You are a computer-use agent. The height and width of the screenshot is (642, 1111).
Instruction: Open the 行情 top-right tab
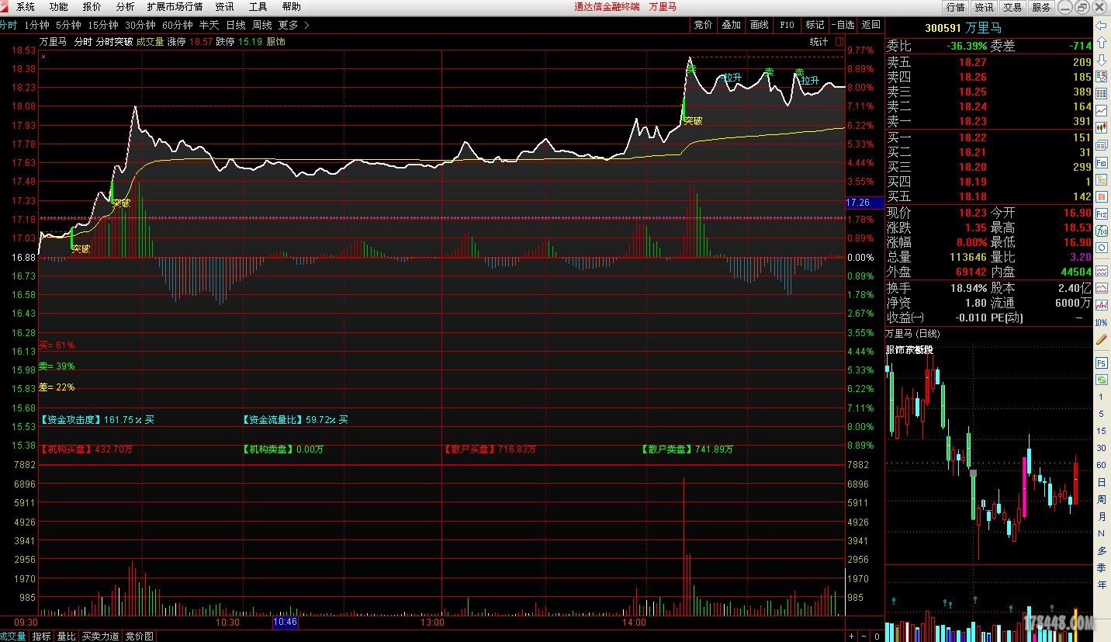(955, 7)
